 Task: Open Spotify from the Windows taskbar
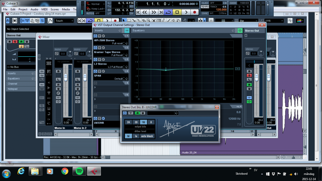pos(79,171)
